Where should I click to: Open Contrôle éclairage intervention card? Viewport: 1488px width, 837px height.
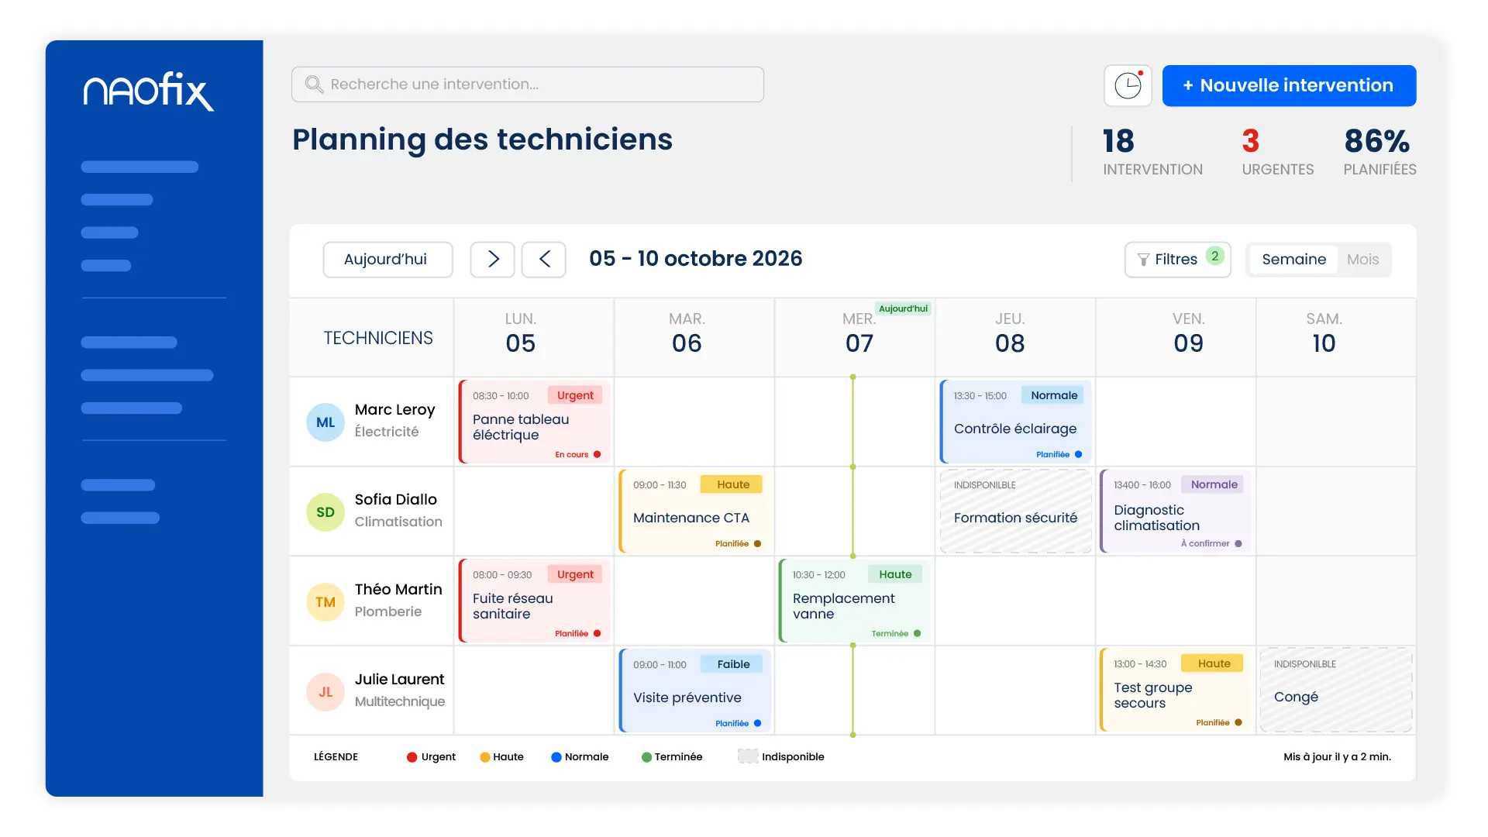1015,422
